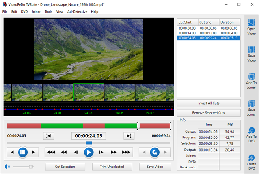Click the VideoReDo app icon in title bar
259x174 pixels.
(4, 4)
